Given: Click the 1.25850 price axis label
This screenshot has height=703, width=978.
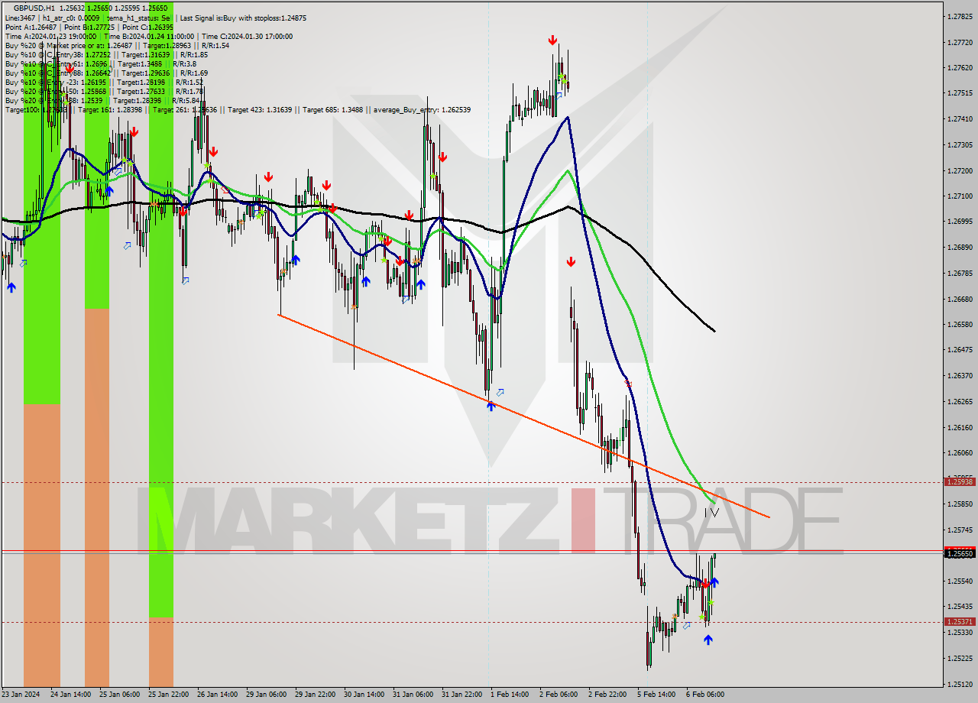Looking at the screenshot, I should 960,504.
